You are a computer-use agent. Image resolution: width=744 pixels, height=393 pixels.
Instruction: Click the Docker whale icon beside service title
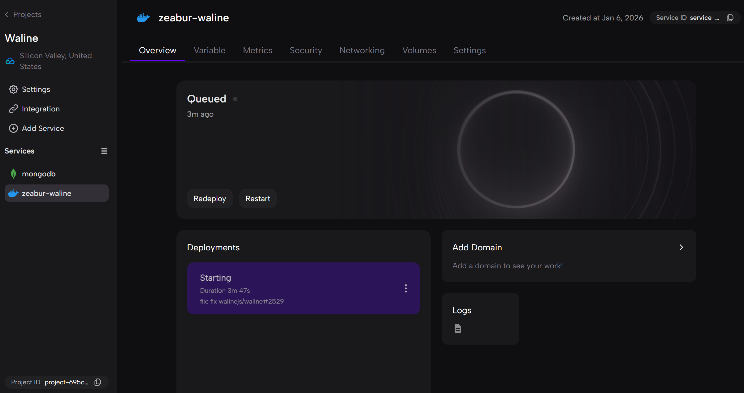pyautogui.click(x=143, y=18)
